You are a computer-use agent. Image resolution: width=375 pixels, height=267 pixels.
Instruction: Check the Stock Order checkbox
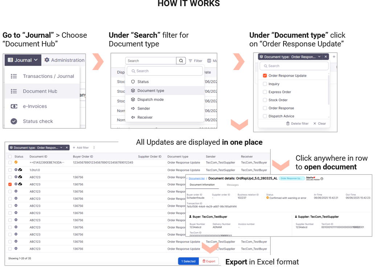click(265, 100)
